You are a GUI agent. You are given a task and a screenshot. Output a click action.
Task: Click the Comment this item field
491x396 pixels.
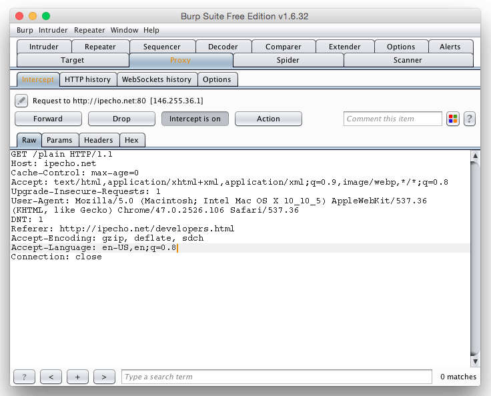click(393, 119)
